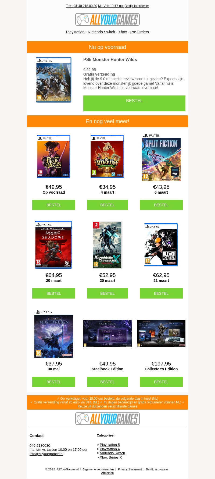Select the Split Fiction cover art
This screenshot has width=215, height=479.
tap(161, 157)
